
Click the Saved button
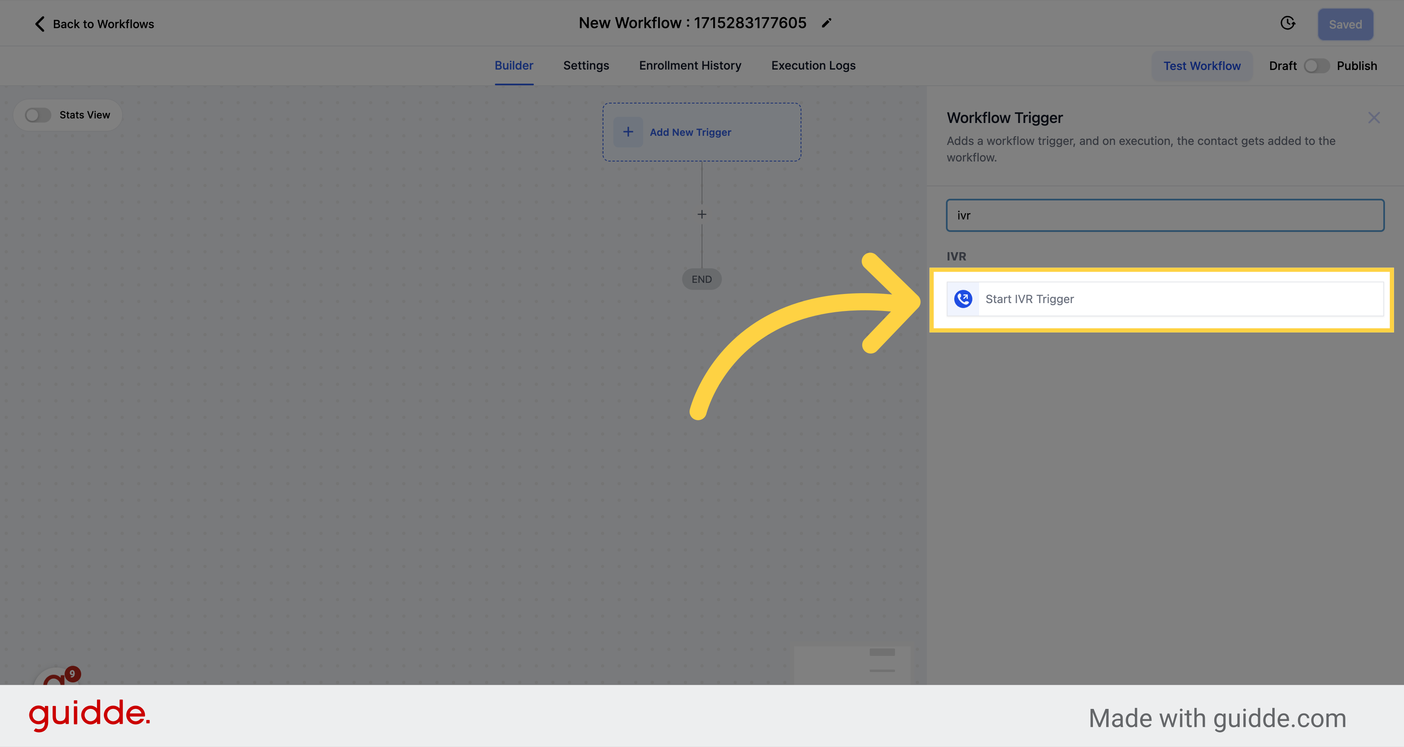pos(1345,24)
